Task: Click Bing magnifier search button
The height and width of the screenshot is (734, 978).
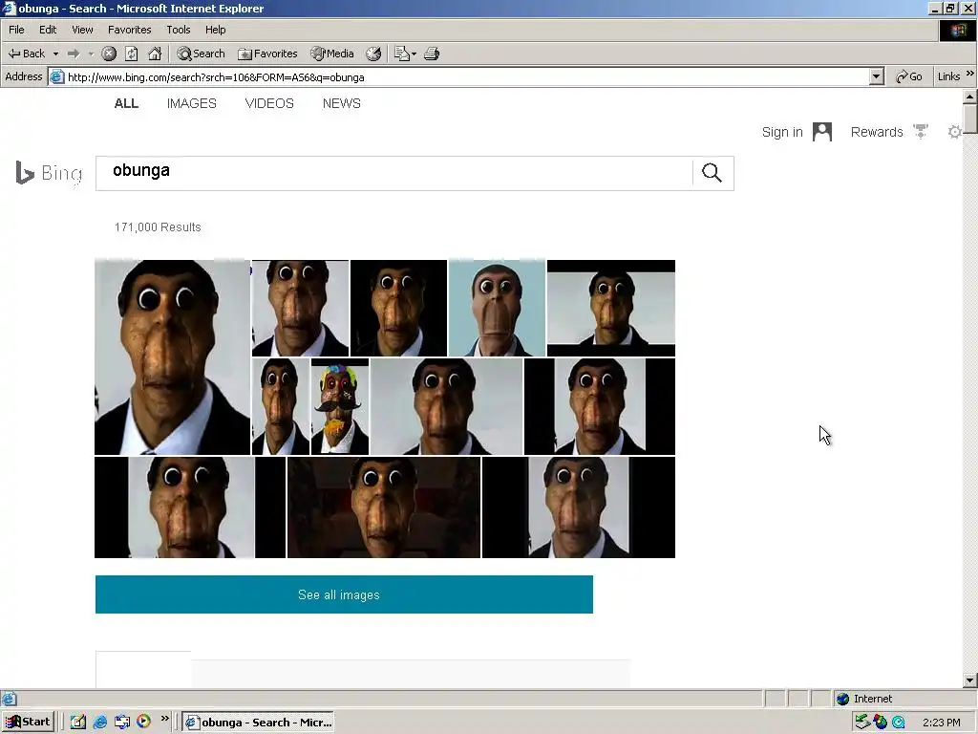Action: tap(712, 173)
